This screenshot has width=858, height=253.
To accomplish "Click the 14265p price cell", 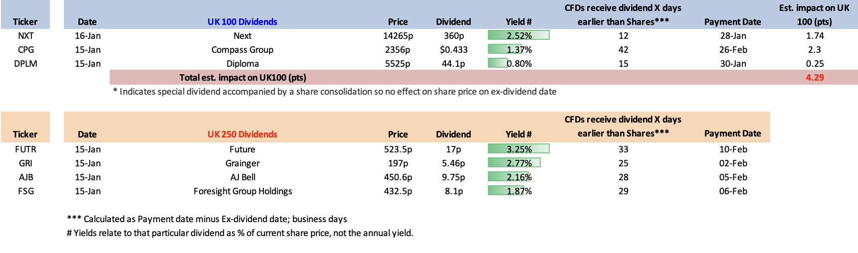I will pos(398,36).
